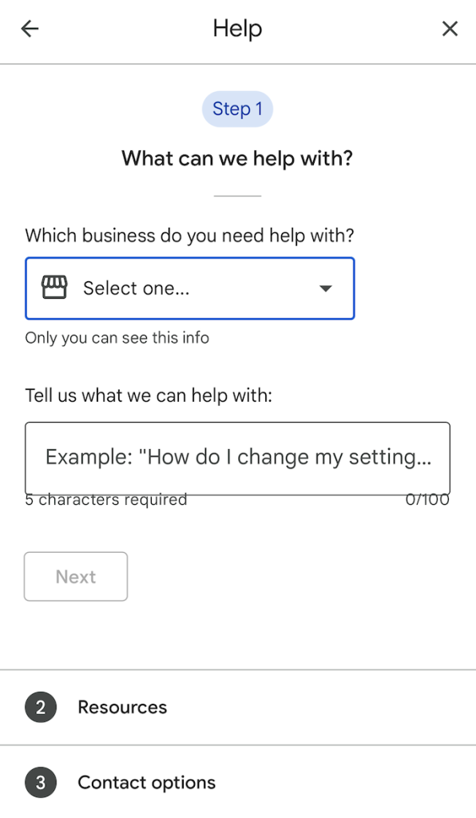Click the "Only you can see this info" note
The height and width of the screenshot is (818, 476).
pos(117,338)
